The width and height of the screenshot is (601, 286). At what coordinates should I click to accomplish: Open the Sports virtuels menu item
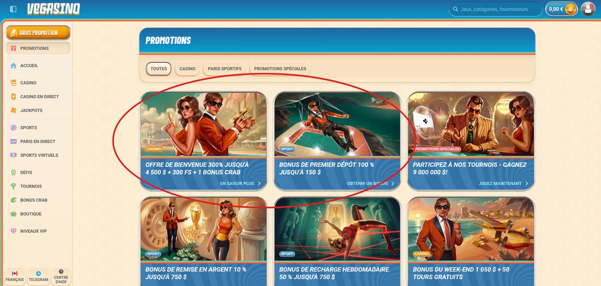38,155
